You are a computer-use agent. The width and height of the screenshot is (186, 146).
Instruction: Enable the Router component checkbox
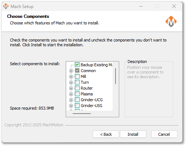pos(77,88)
